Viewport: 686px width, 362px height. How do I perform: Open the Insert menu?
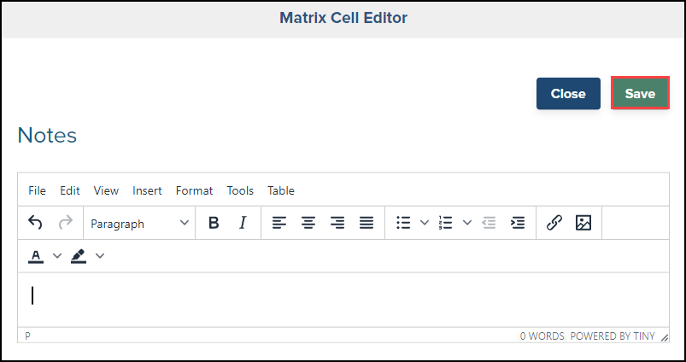[147, 190]
